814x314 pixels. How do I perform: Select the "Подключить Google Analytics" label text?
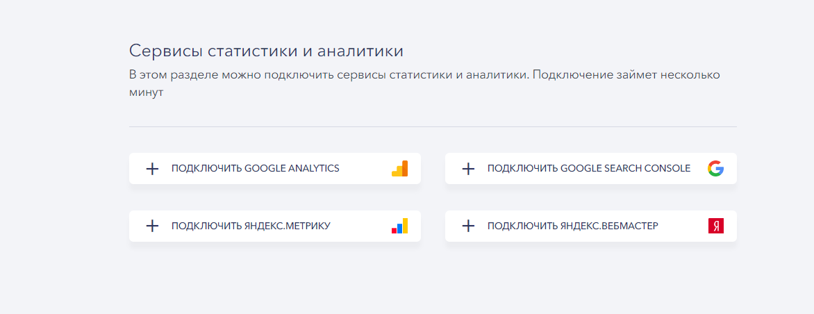(x=256, y=169)
